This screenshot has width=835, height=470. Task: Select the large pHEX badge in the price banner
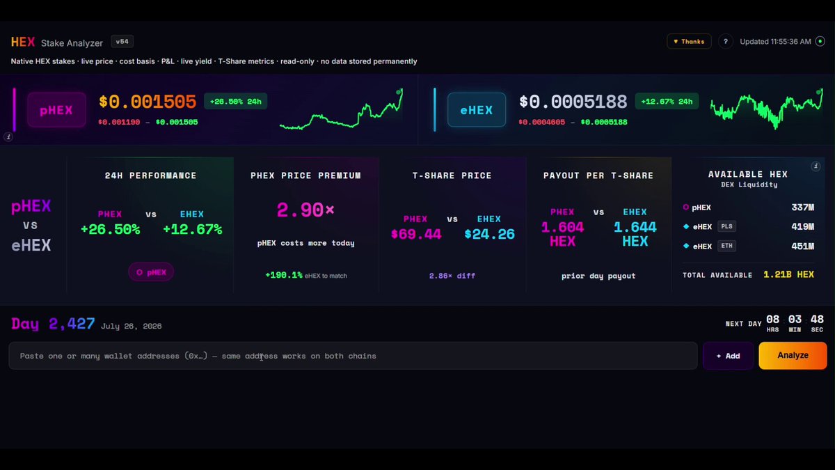(x=56, y=110)
